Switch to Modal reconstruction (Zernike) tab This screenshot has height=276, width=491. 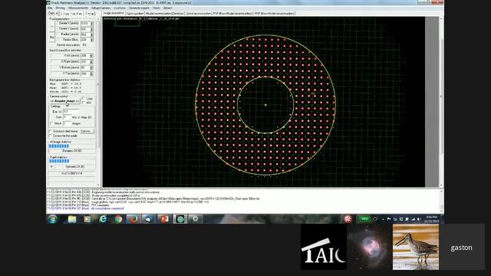click(x=165, y=14)
